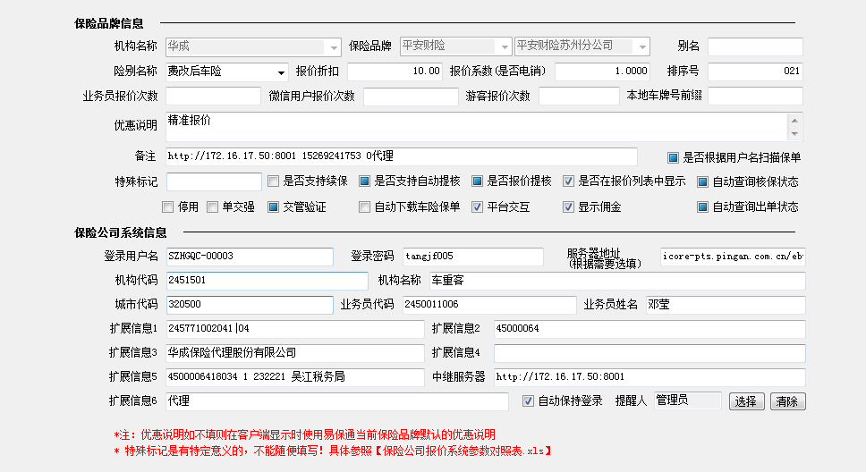The width and height of the screenshot is (866, 472).
Task: Click the 保险品牌信息 section heading
Action: click(x=109, y=23)
